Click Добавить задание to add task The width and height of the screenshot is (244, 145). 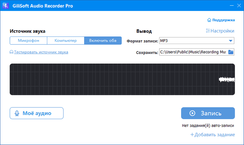[213, 135]
